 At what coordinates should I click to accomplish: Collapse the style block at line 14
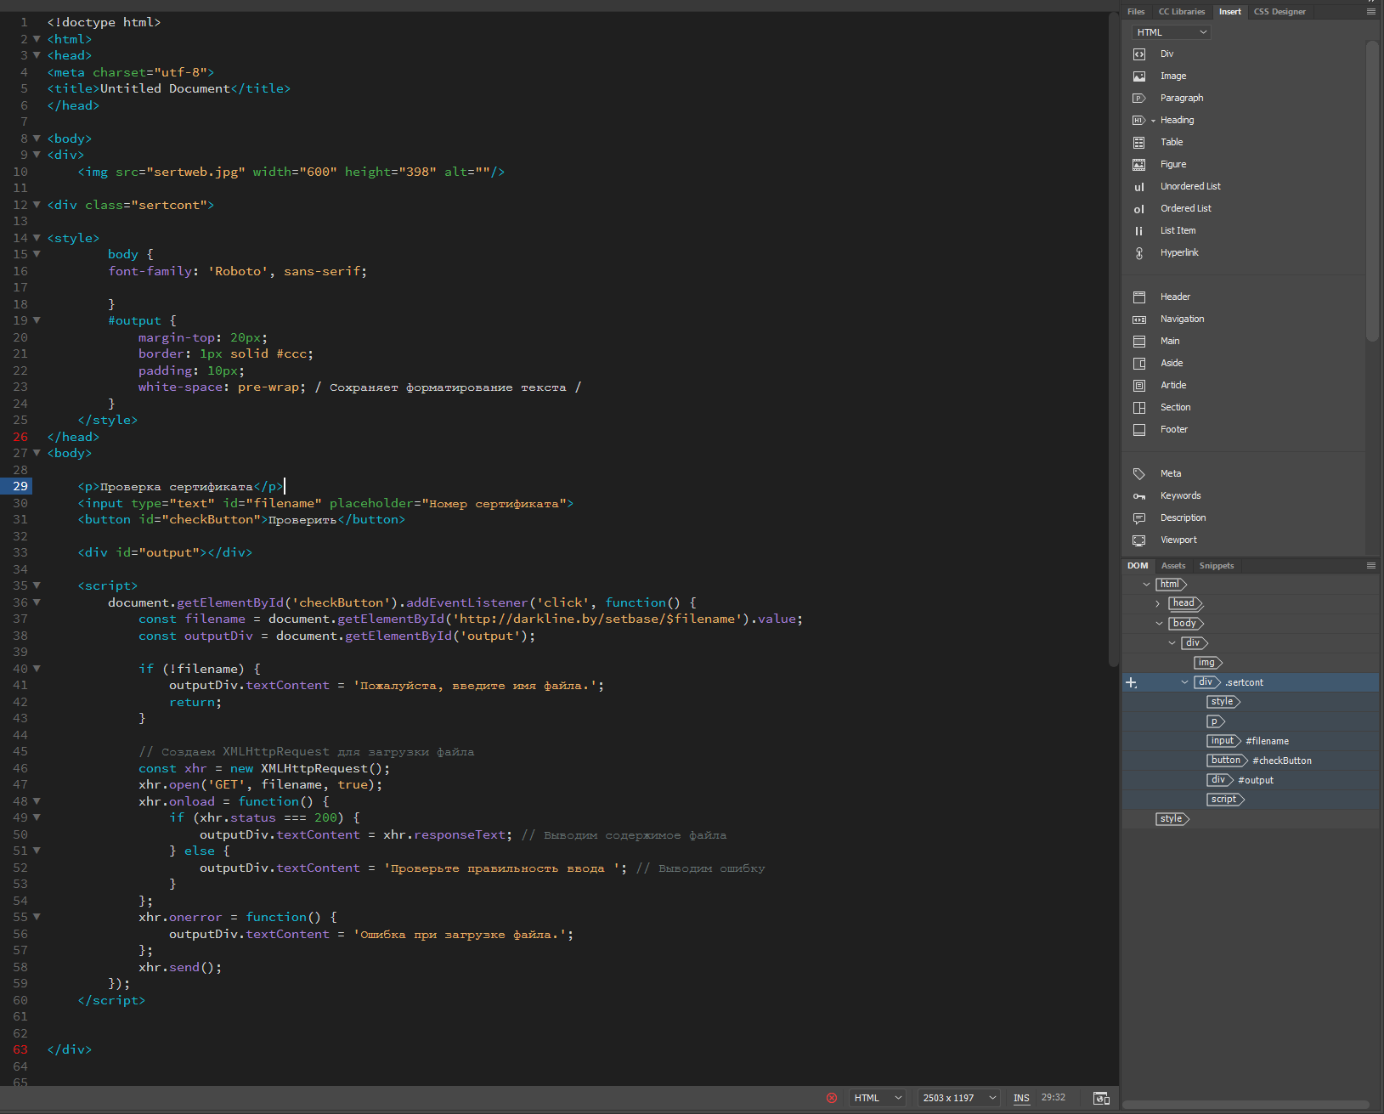pos(37,238)
